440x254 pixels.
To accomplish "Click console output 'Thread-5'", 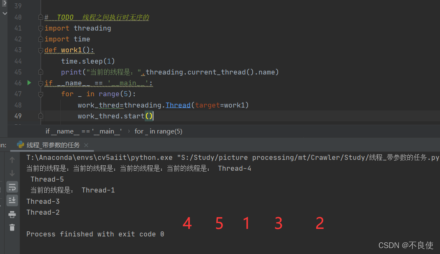I will tap(47, 180).
